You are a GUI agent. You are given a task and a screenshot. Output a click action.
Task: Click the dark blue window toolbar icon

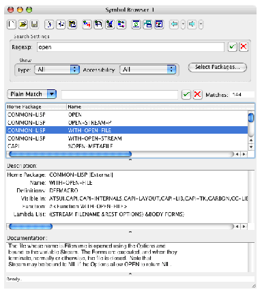tap(159, 25)
